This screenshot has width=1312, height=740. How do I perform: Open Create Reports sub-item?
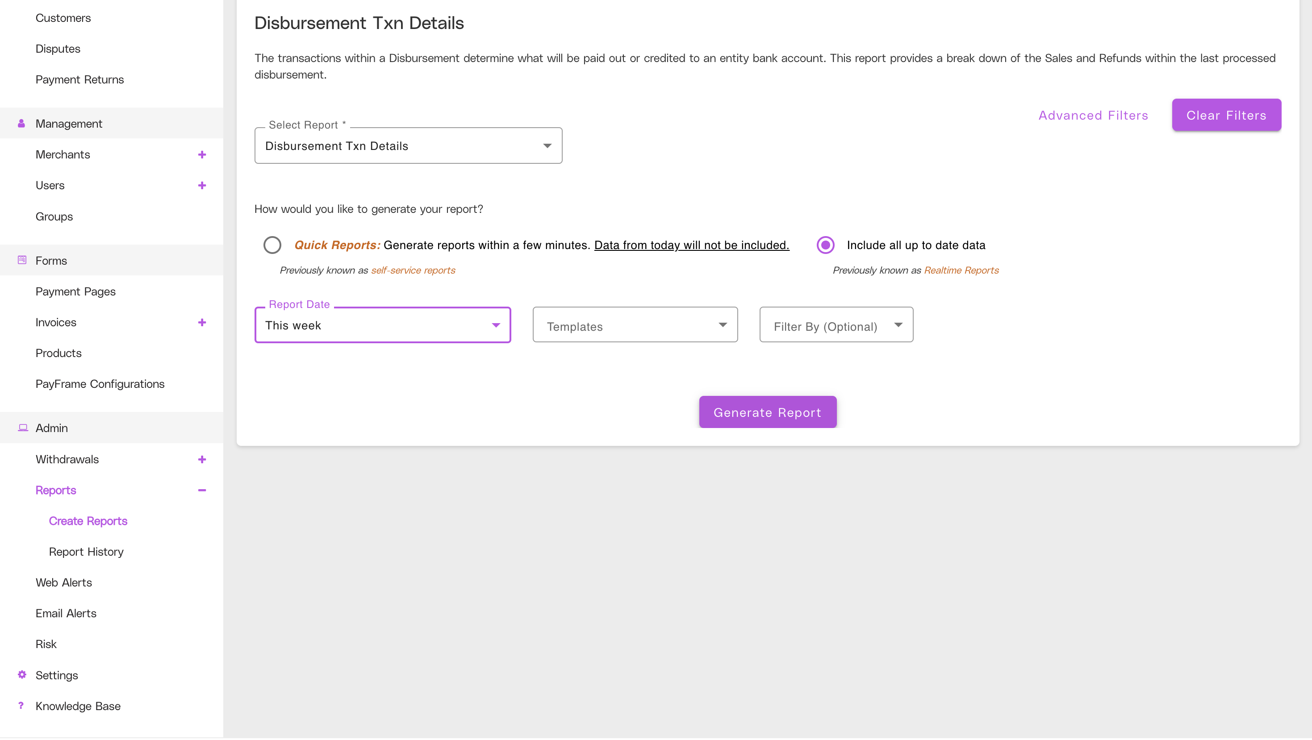click(88, 521)
